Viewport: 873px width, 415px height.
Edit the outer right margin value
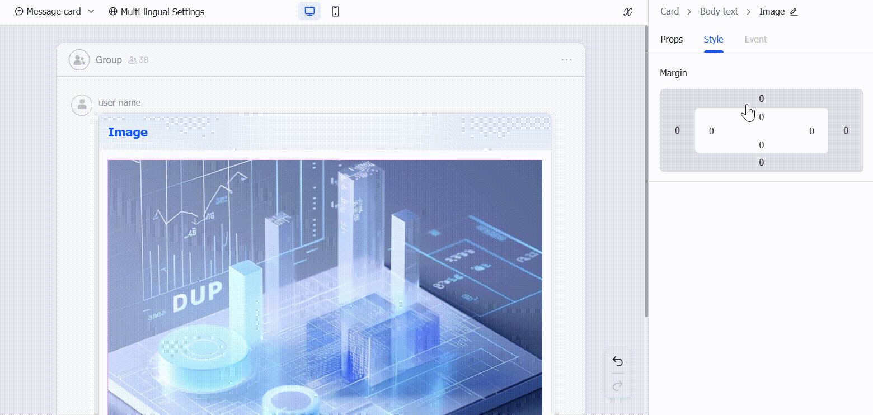point(846,130)
